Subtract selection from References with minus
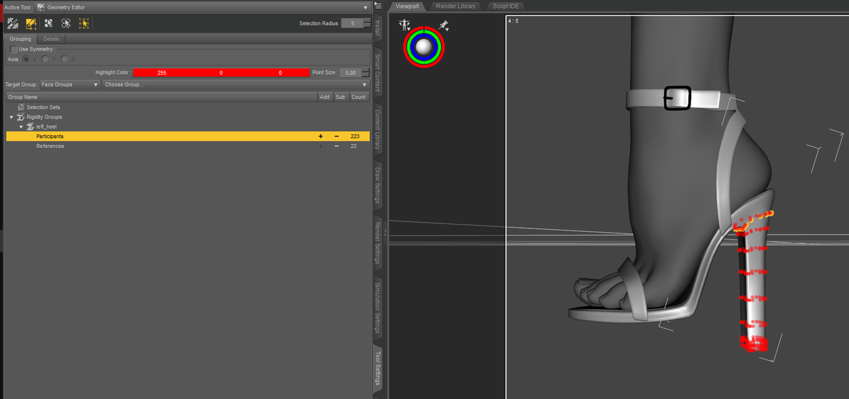The height and width of the screenshot is (399, 849). (337, 146)
